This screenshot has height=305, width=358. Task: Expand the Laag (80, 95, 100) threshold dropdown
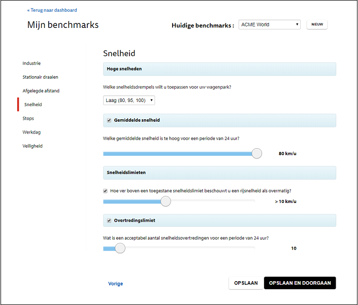pos(129,100)
